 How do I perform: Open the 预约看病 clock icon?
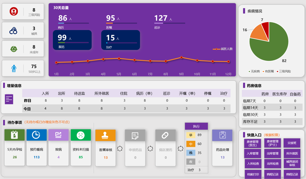[36, 135]
